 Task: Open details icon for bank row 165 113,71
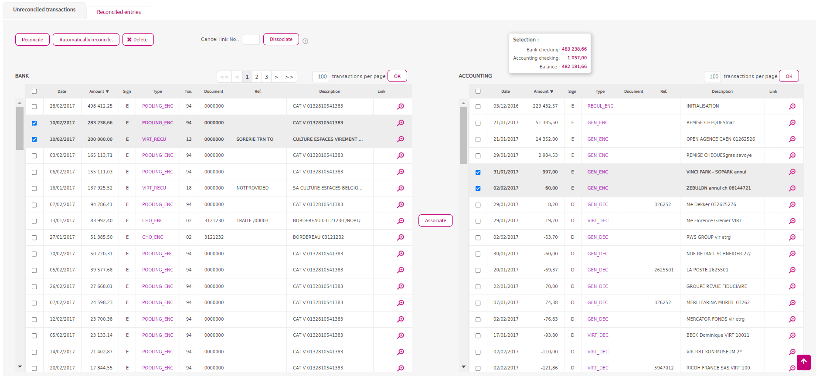[x=400, y=156]
